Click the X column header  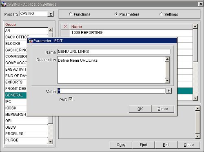65,27
